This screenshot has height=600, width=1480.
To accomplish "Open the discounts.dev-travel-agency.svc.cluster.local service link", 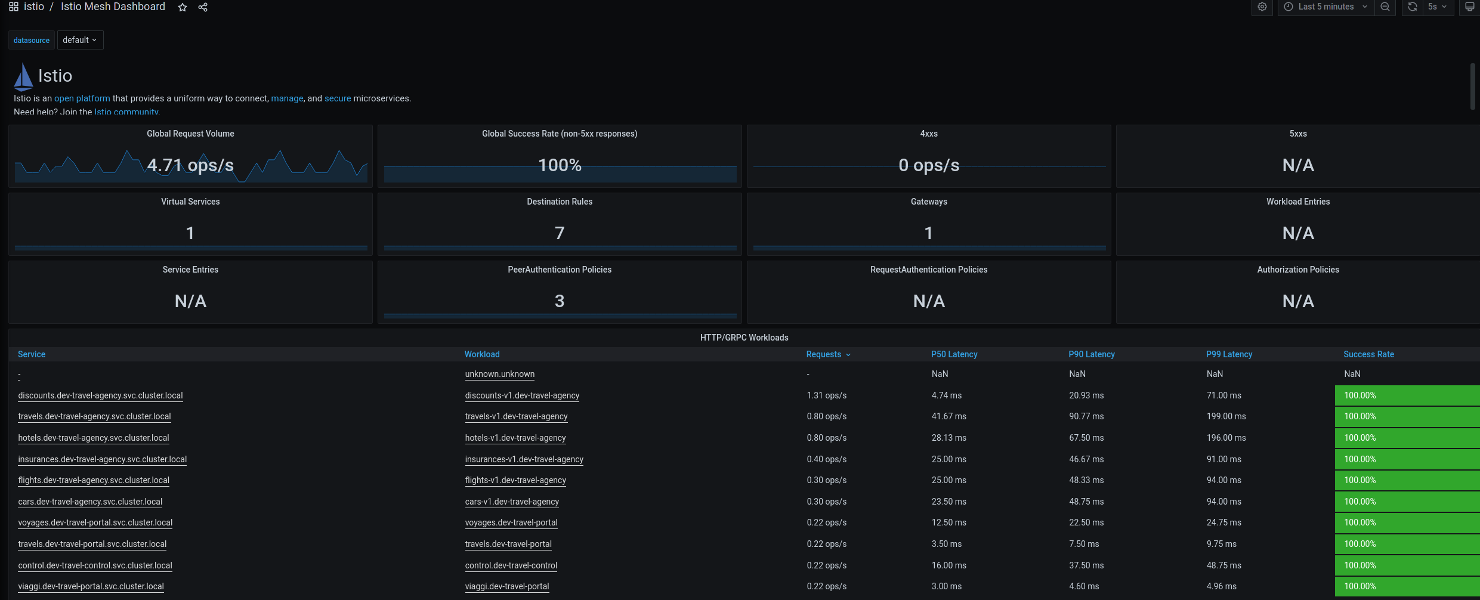I will (100, 395).
